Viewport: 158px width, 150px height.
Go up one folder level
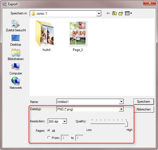114,13
